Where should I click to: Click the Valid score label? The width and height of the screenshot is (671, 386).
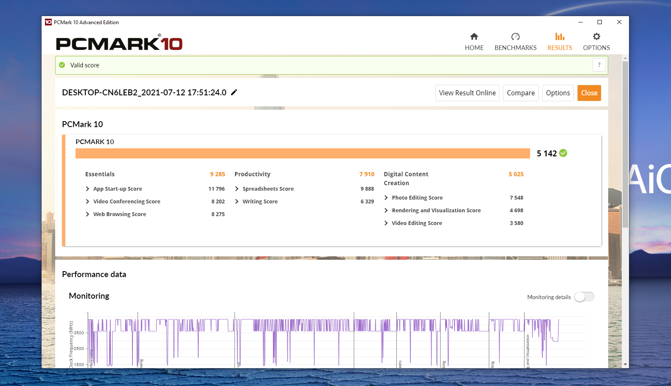(x=84, y=65)
